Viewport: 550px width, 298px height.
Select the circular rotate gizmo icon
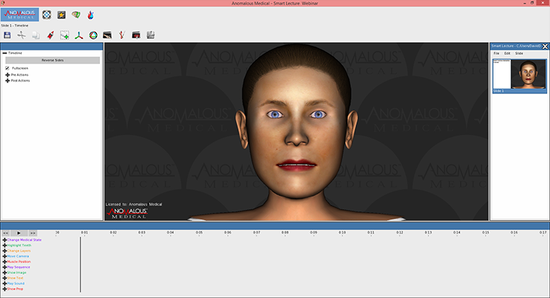93,35
